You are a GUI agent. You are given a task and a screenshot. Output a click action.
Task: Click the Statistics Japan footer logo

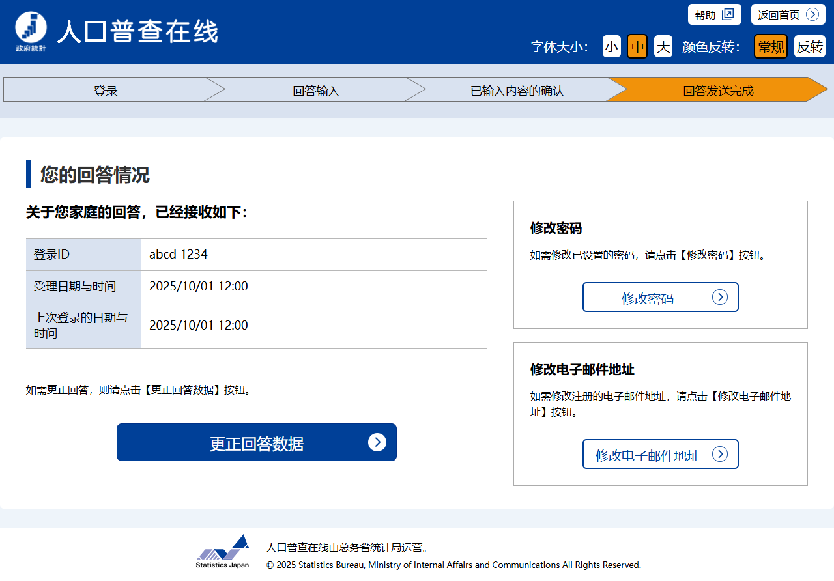[x=223, y=552]
